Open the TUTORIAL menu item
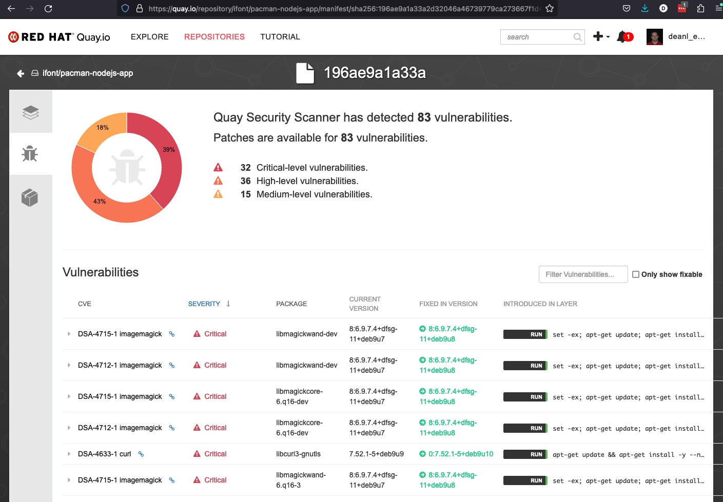 pos(280,37)
